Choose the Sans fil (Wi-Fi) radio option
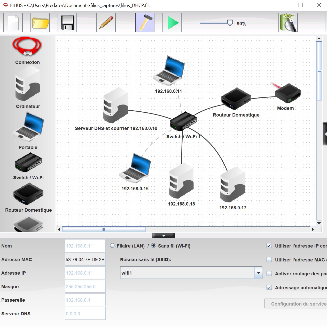This screenshot has height=329, width=327. coord(154,246)
